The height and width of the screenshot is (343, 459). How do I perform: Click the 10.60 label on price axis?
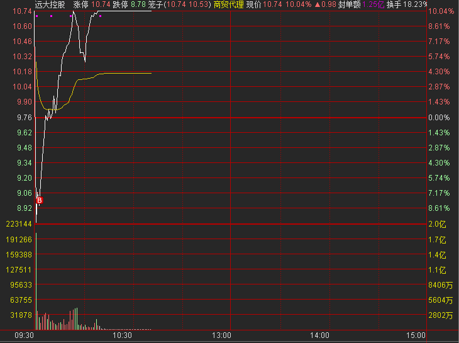(22, 26)
